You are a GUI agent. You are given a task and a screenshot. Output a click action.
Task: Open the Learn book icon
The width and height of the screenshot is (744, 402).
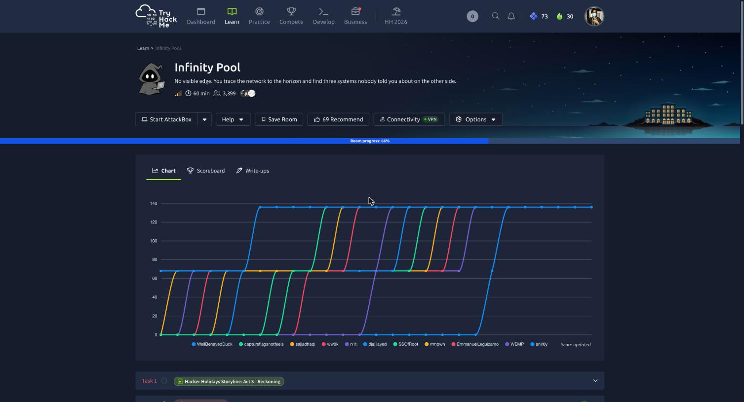(x=232, y=11)
